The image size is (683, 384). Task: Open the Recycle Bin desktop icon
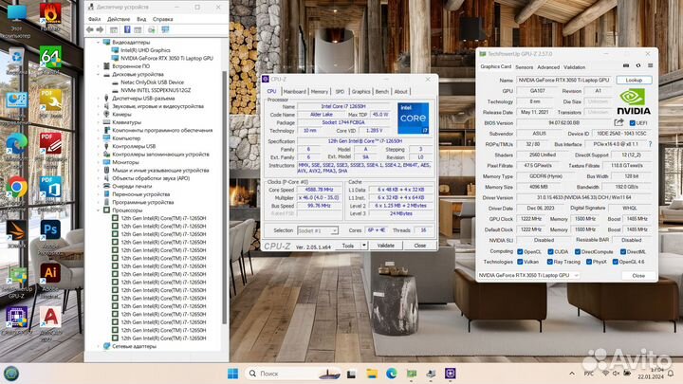point(16,58)
